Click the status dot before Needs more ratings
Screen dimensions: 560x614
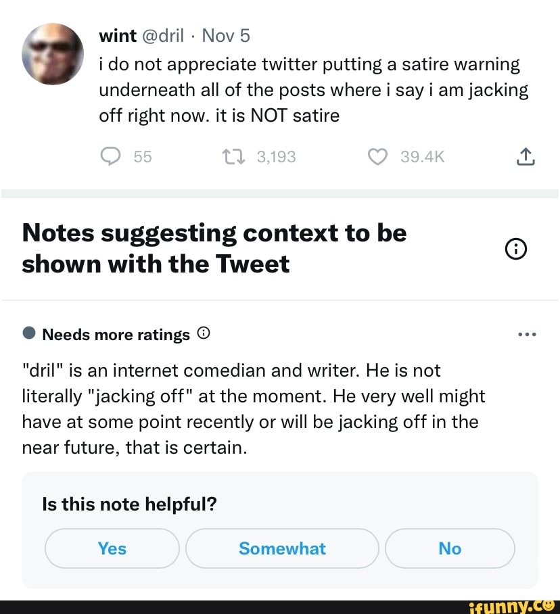[28, 333]
